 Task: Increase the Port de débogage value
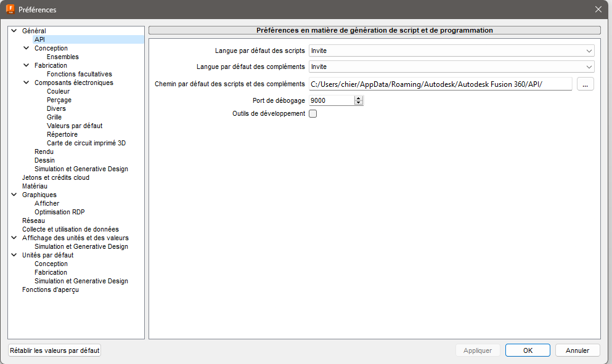359,99
